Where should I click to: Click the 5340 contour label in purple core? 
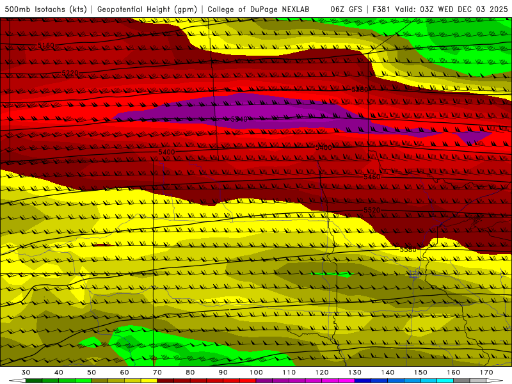click(x=239, y=119)
